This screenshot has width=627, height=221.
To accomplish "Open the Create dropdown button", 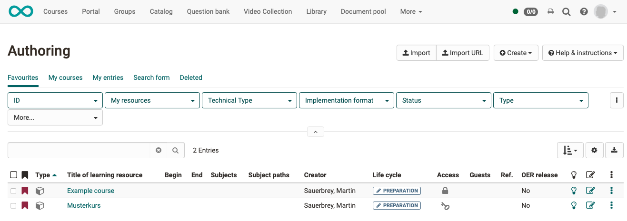I will point(516,53).
